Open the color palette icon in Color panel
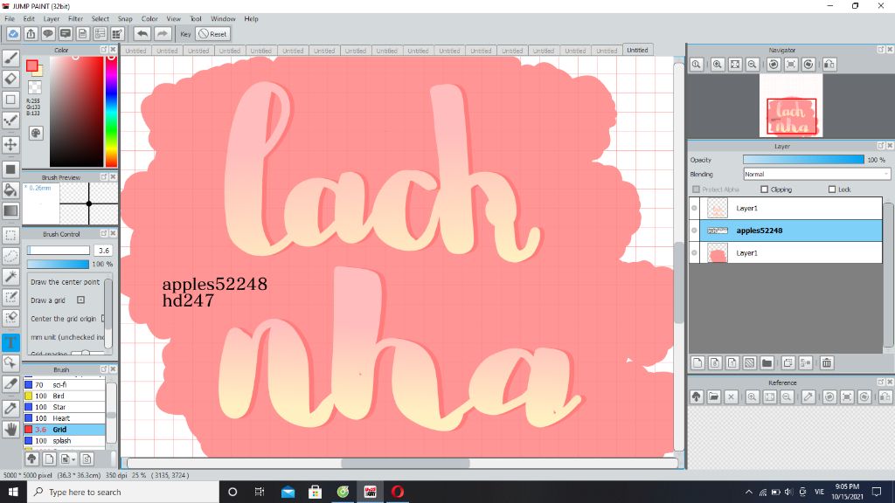Screen dimensions: 895x503 coord(35,133)
